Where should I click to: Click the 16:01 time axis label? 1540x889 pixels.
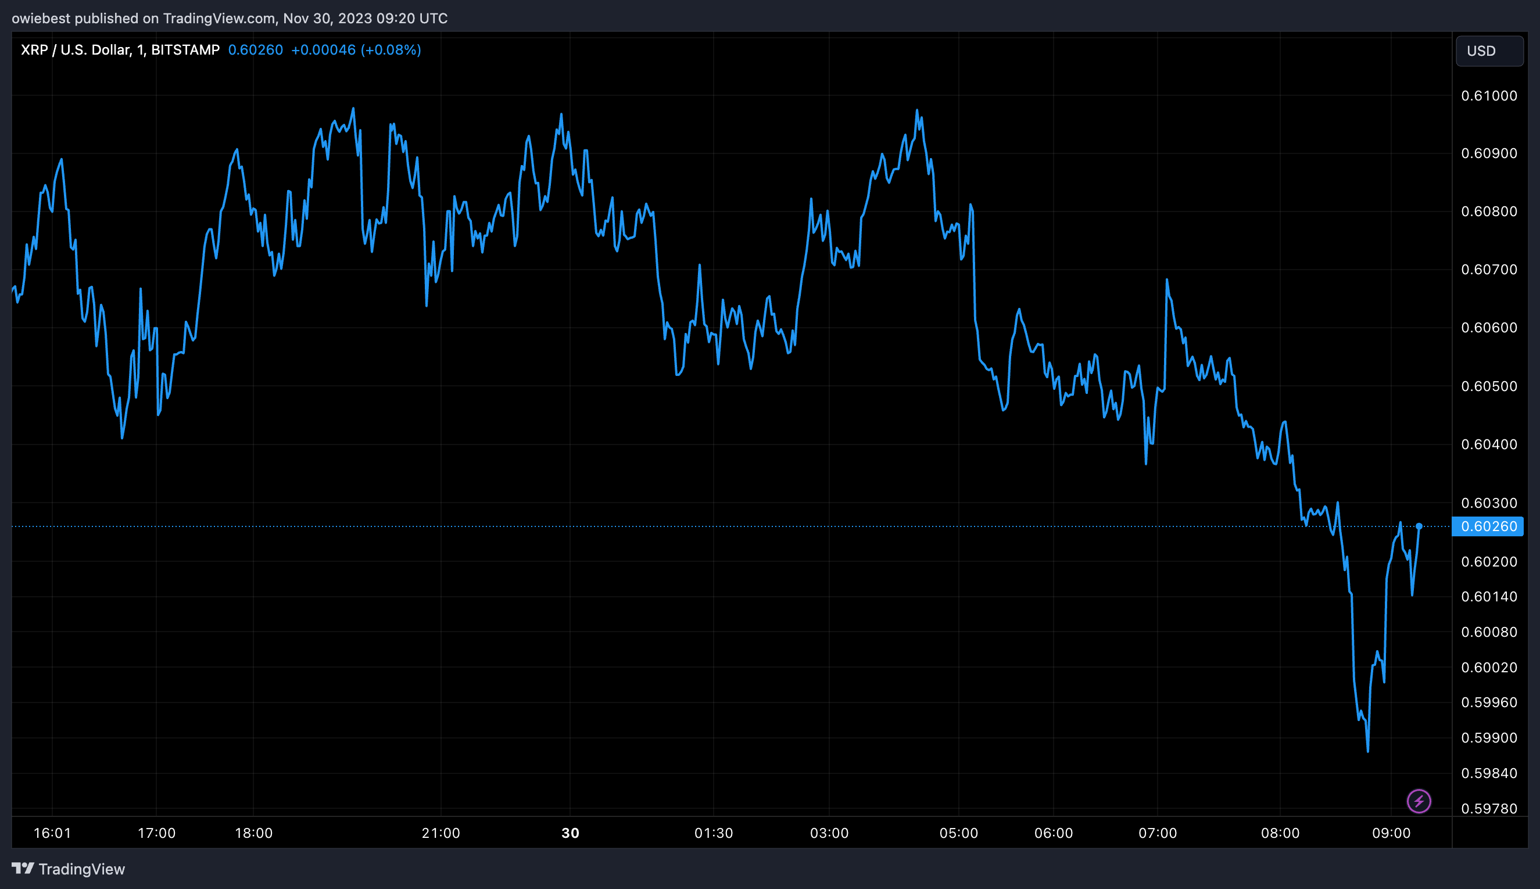point(52,833)
